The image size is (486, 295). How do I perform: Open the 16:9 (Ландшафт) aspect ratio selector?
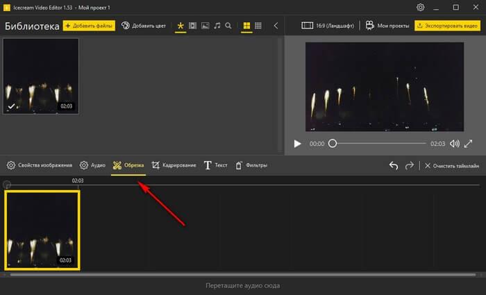point(328,26)
